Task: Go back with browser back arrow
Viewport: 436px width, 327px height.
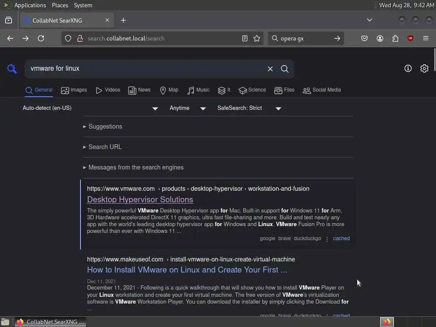Action: (10, 38)
